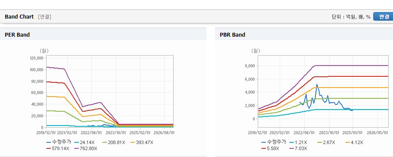Click the 2023/10/01 x-axis label in PBR Band
393x157 pixels.
point(329,132)
